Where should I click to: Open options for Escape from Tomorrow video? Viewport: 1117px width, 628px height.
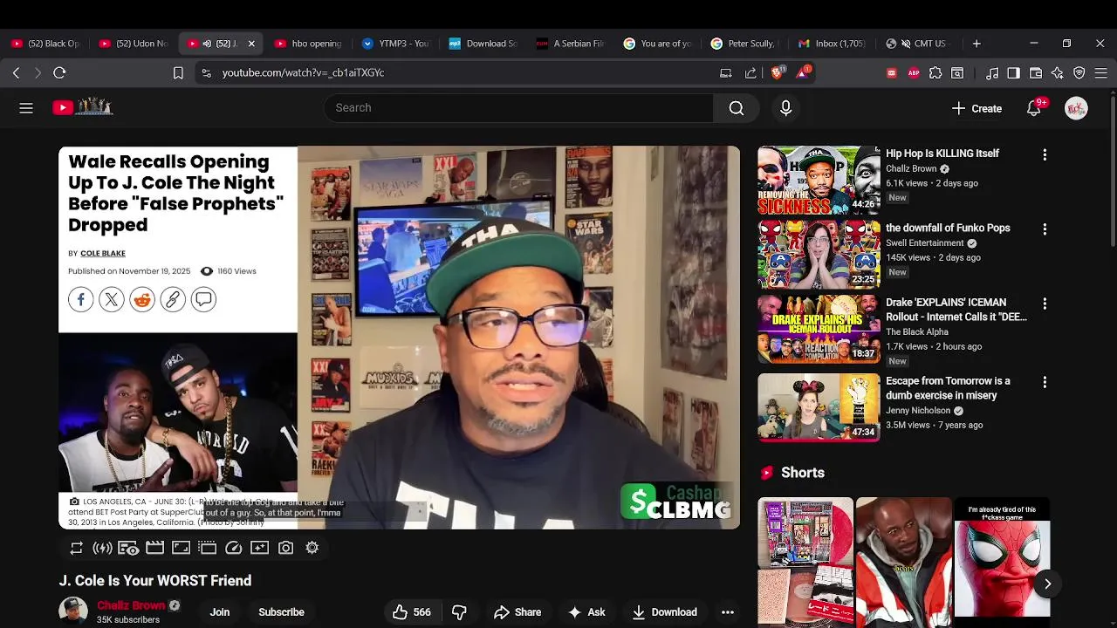1045,382
